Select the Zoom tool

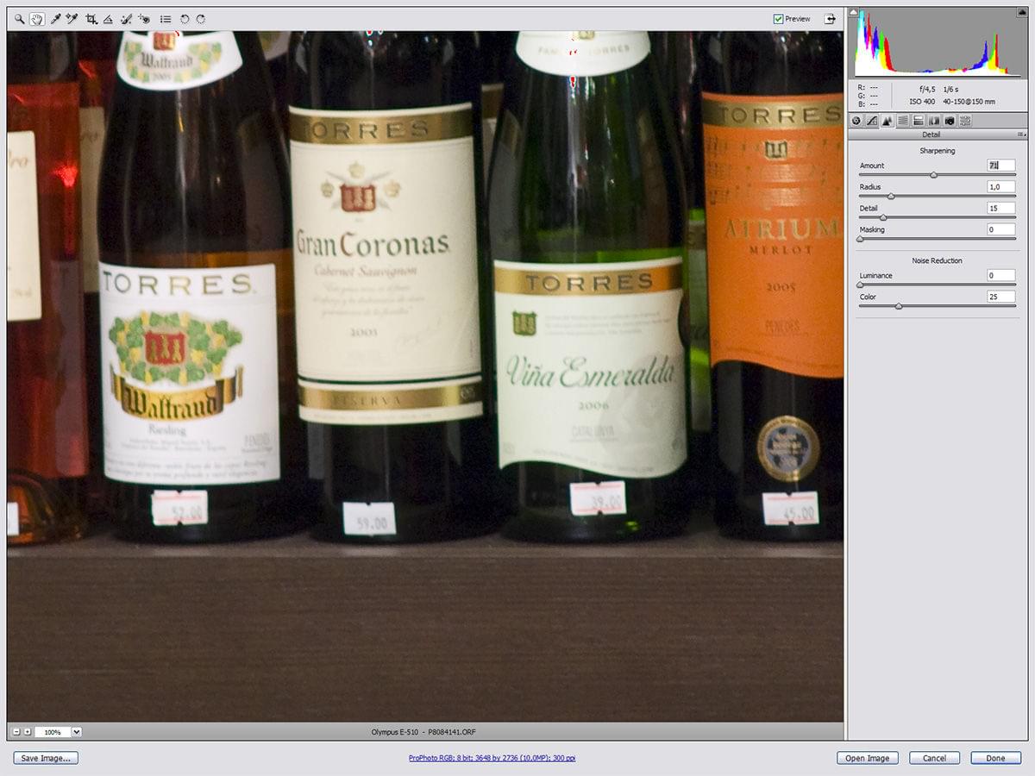[19, 18]
